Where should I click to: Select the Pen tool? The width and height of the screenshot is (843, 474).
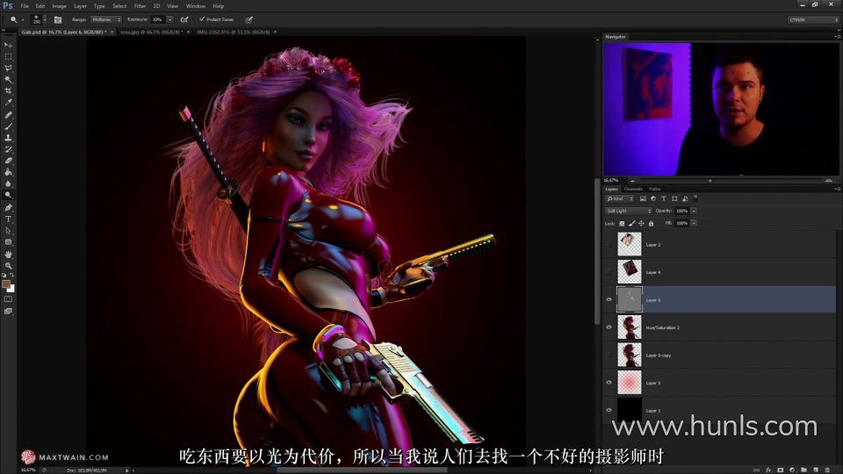click(x=8, y=207)
